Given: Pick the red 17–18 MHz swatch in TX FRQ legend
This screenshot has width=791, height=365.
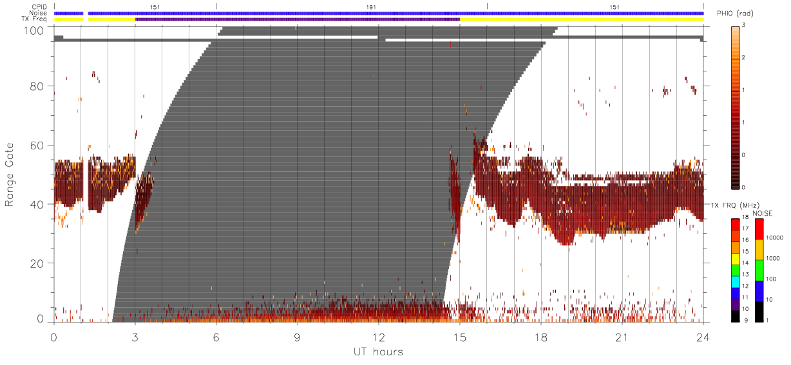Looking at the screenshot, I should [736, 225].
